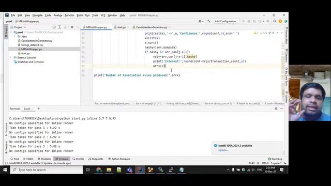
Task: Go to next highlighted error arrow
Action: coord(281,33)
